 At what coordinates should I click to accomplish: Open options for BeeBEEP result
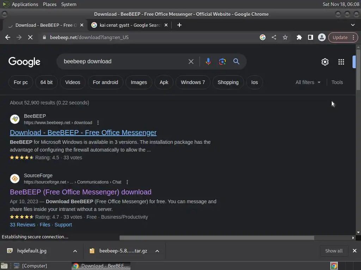pyautogui.click(x=98, y=123)
